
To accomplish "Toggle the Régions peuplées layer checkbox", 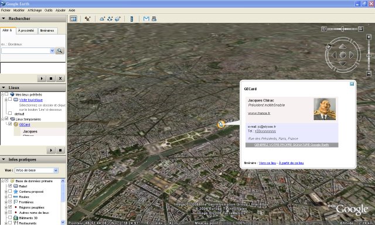I will point(10,207).
